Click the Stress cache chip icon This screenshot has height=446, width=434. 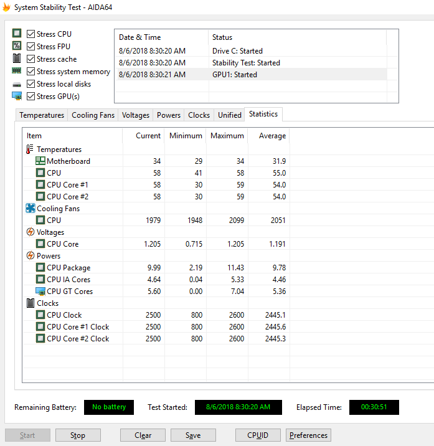[x=17, y=59]
